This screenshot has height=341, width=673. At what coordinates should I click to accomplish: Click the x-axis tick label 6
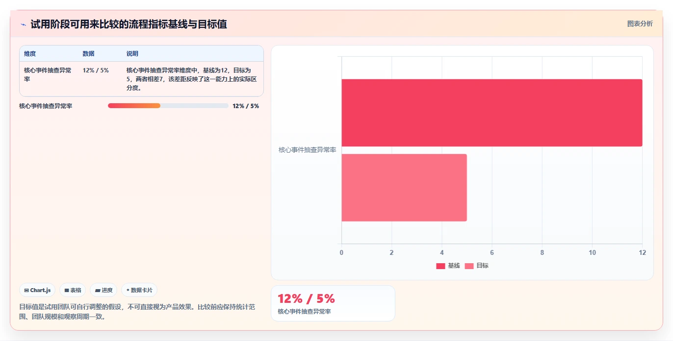point(492,252)
